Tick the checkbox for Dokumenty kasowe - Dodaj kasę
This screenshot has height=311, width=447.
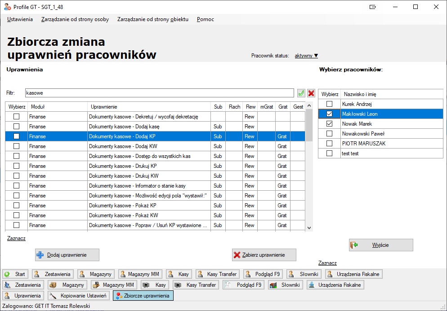[x=17, y=127]
